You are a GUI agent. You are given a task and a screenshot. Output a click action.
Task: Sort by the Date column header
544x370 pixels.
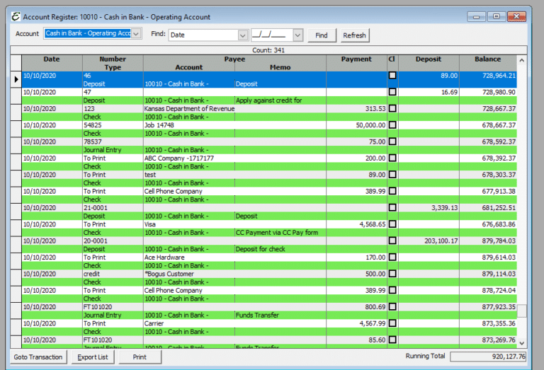[x=51, y=59]
